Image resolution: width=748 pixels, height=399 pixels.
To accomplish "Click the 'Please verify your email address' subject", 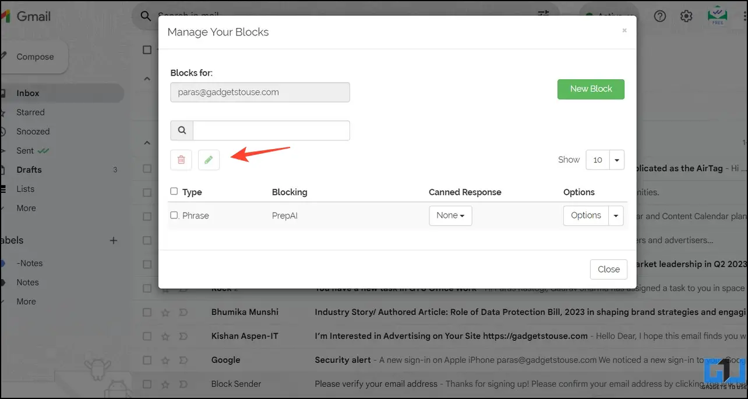I will [x=376, y=384].
